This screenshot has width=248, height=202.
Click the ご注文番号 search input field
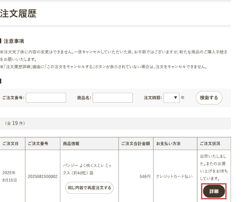46,98
